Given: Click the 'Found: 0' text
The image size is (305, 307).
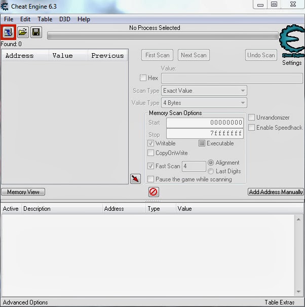Looking at the screenshot, I should point(11,44).
